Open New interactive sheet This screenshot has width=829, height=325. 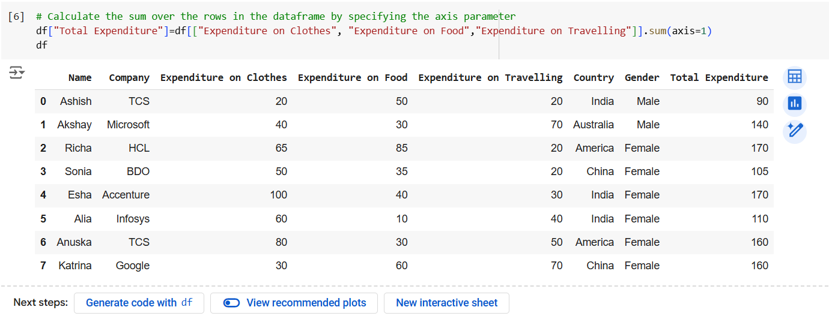pos(446,303)
